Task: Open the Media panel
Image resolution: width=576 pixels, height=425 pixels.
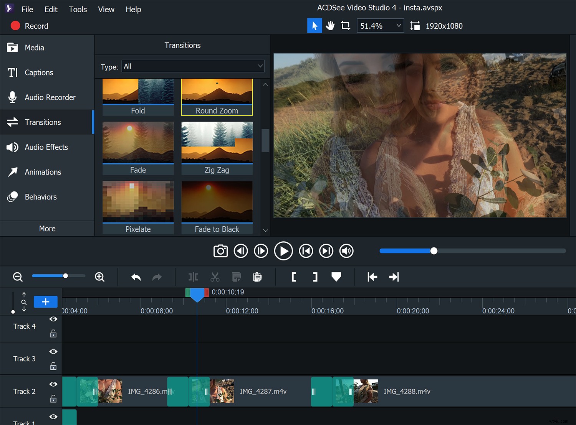Action: coord(34,48)
